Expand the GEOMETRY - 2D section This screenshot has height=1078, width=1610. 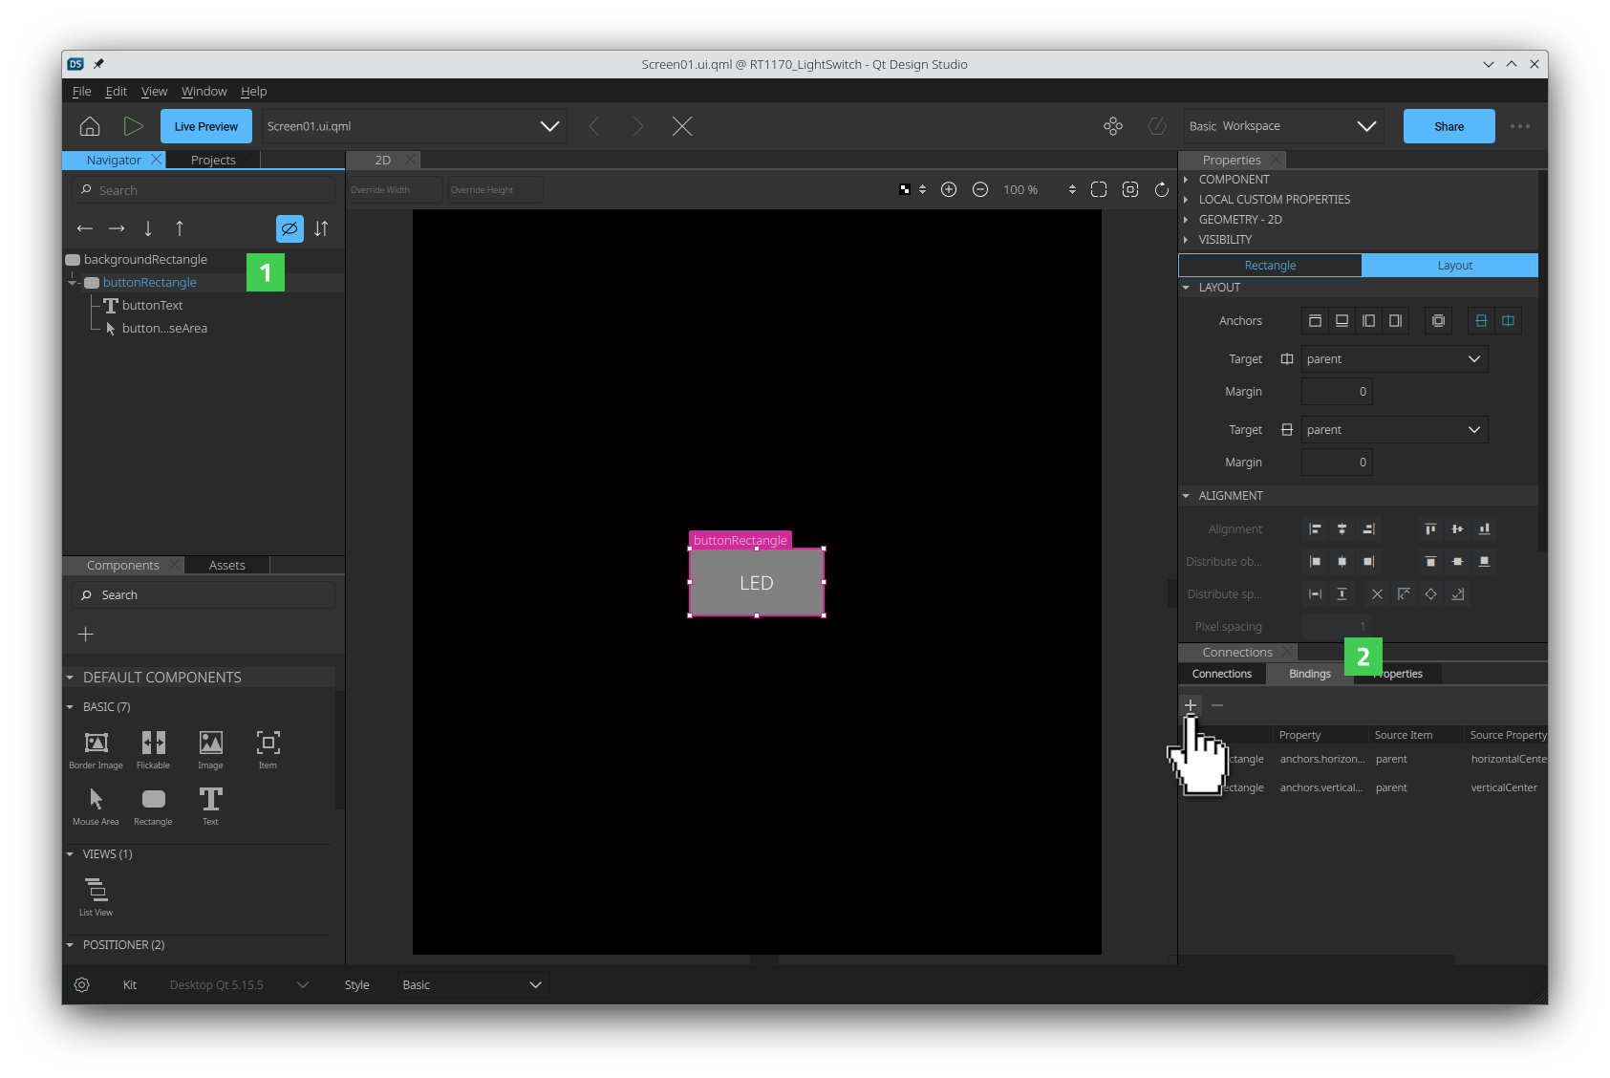coord(1240,220)
